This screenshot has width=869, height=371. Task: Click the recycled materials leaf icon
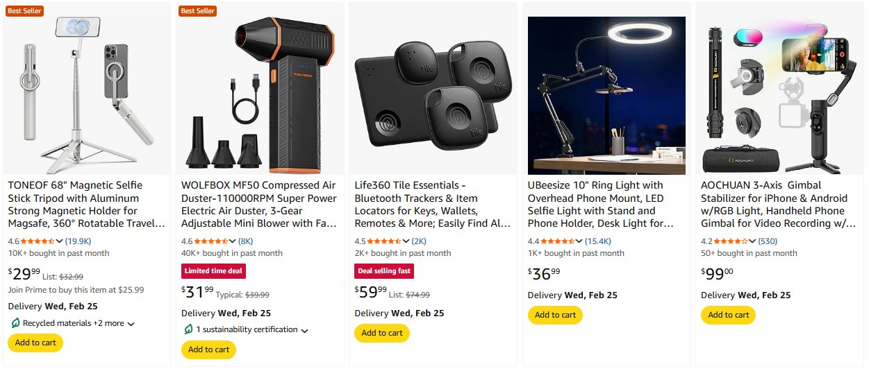15,323
